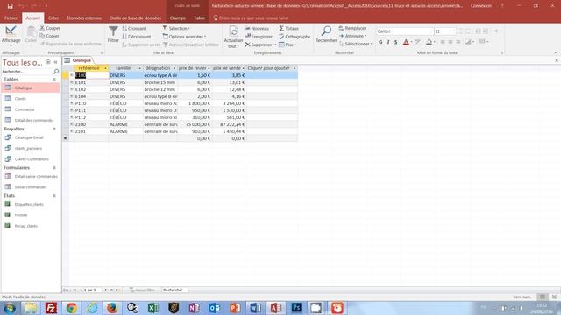Open the référence column dropdown arrow
The height and width of the screenshot is (315, 561).
pos(105,68)
